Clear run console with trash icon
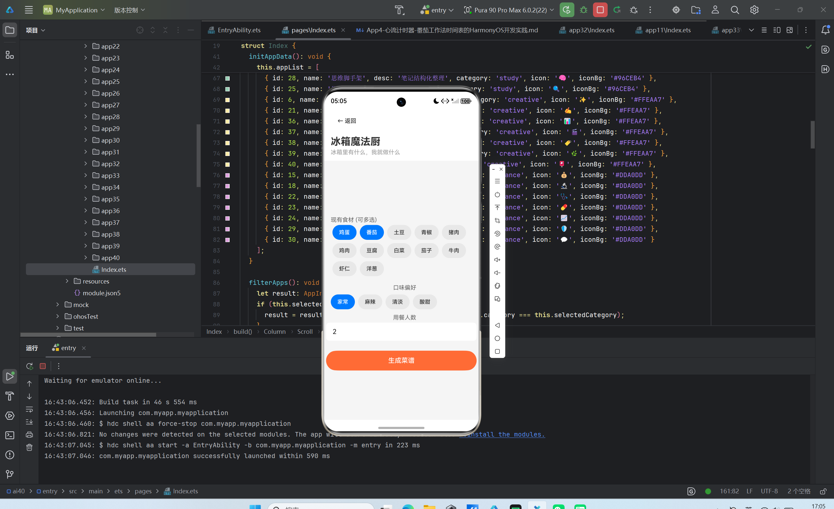 click(x=29, y=447)
